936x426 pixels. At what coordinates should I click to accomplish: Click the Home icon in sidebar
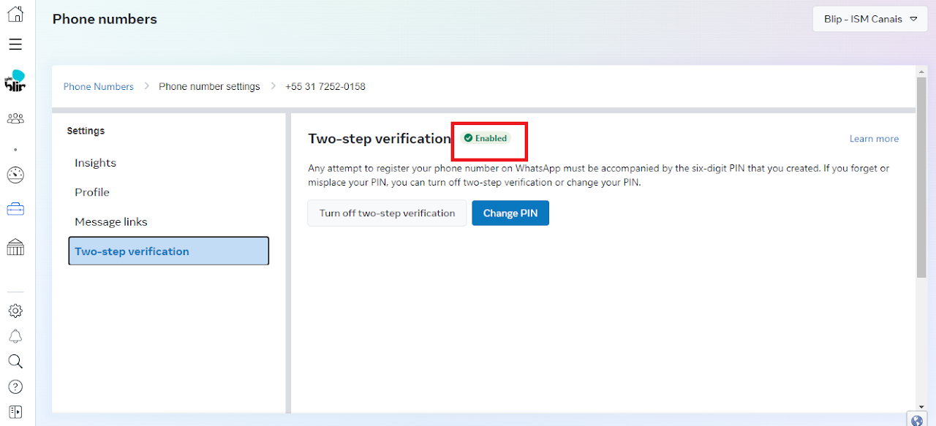[15, 14]
